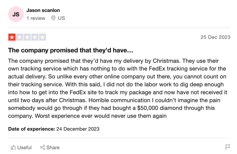Click the second grey rating star

[19, 37]
